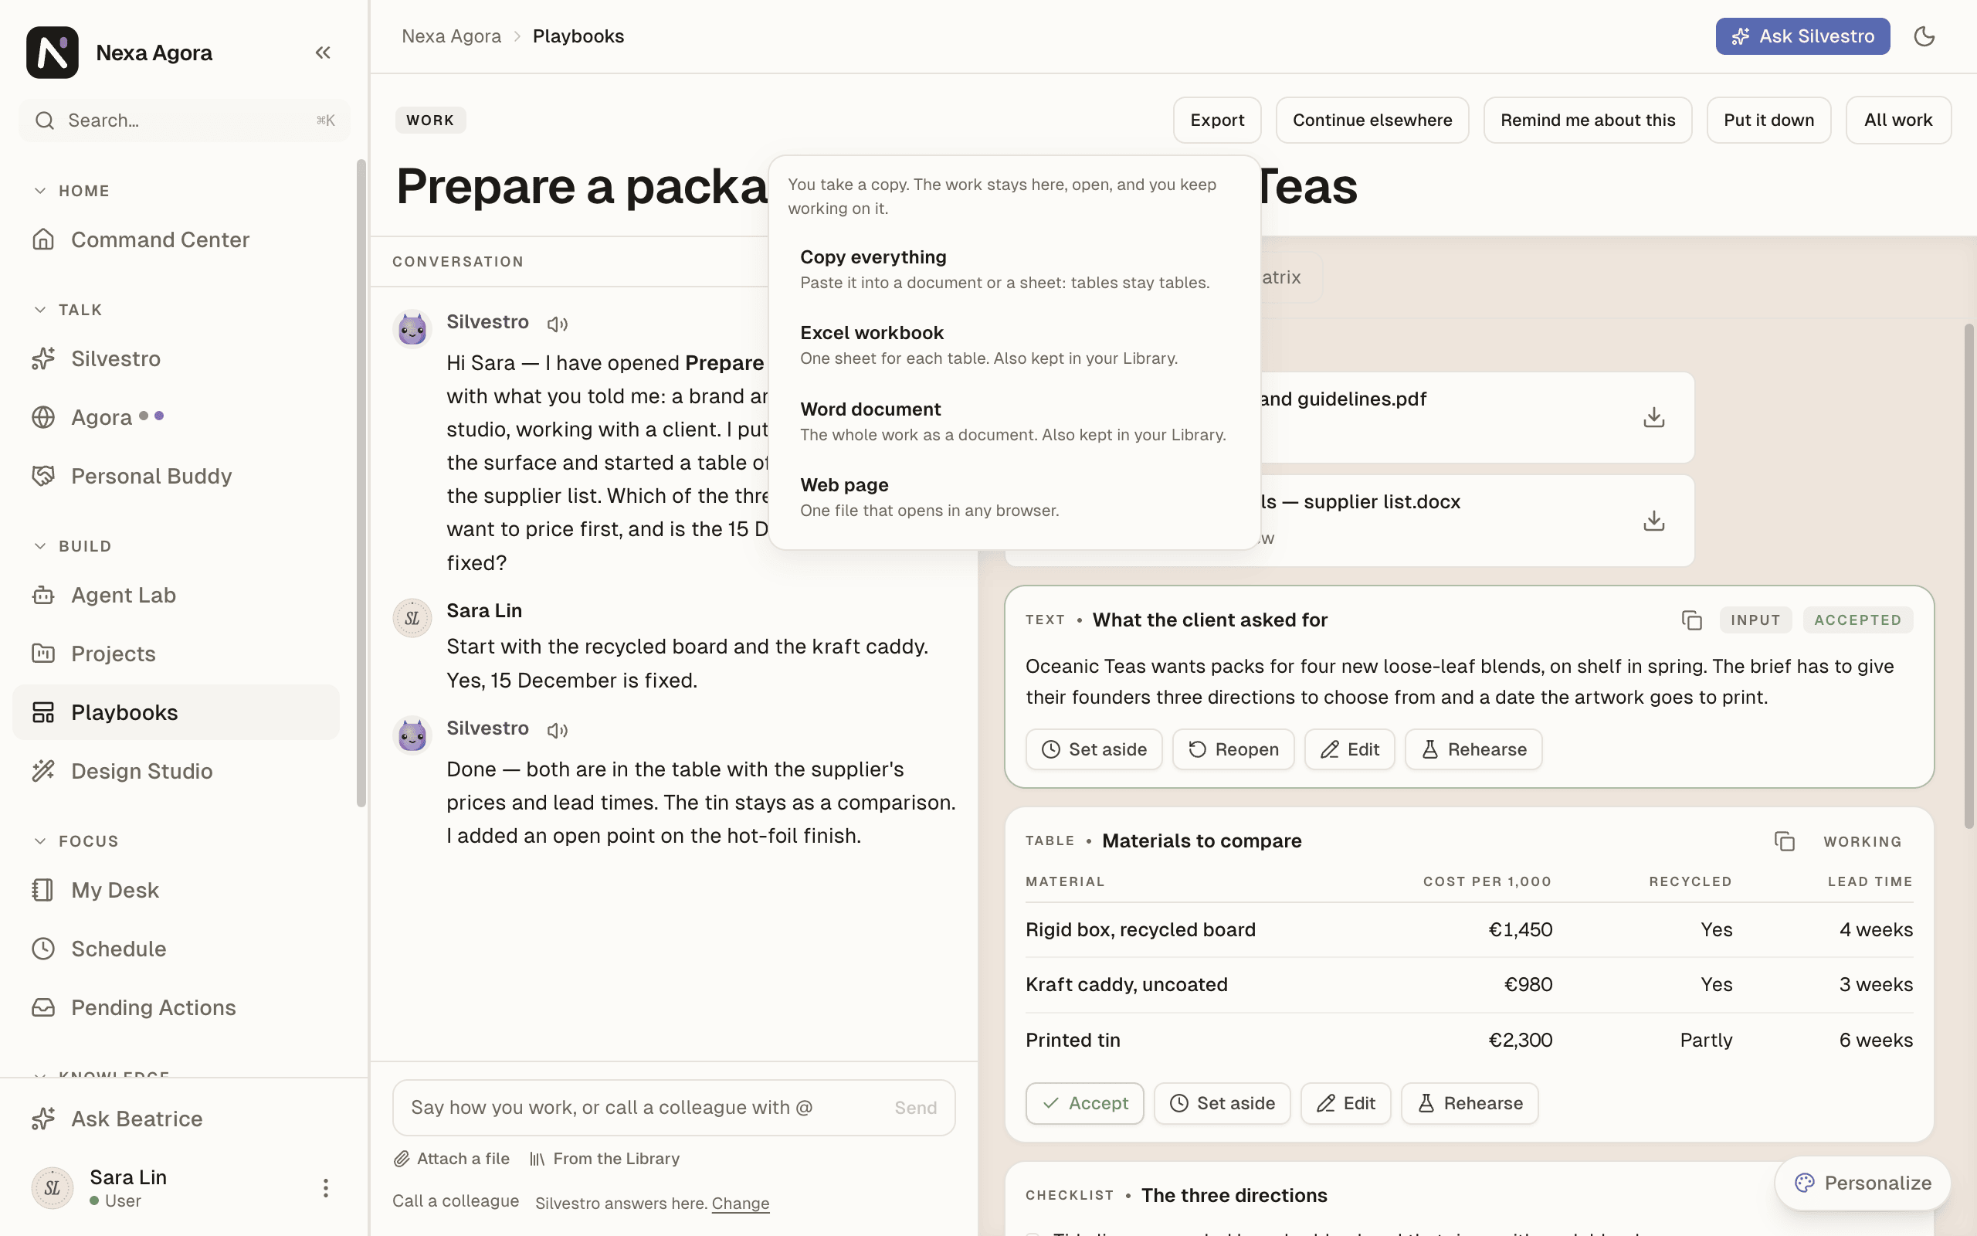Screen dimensions: 1977x1236
Task: Play audio for Silvestro's 'Done' message
Action: coord(557,730)
